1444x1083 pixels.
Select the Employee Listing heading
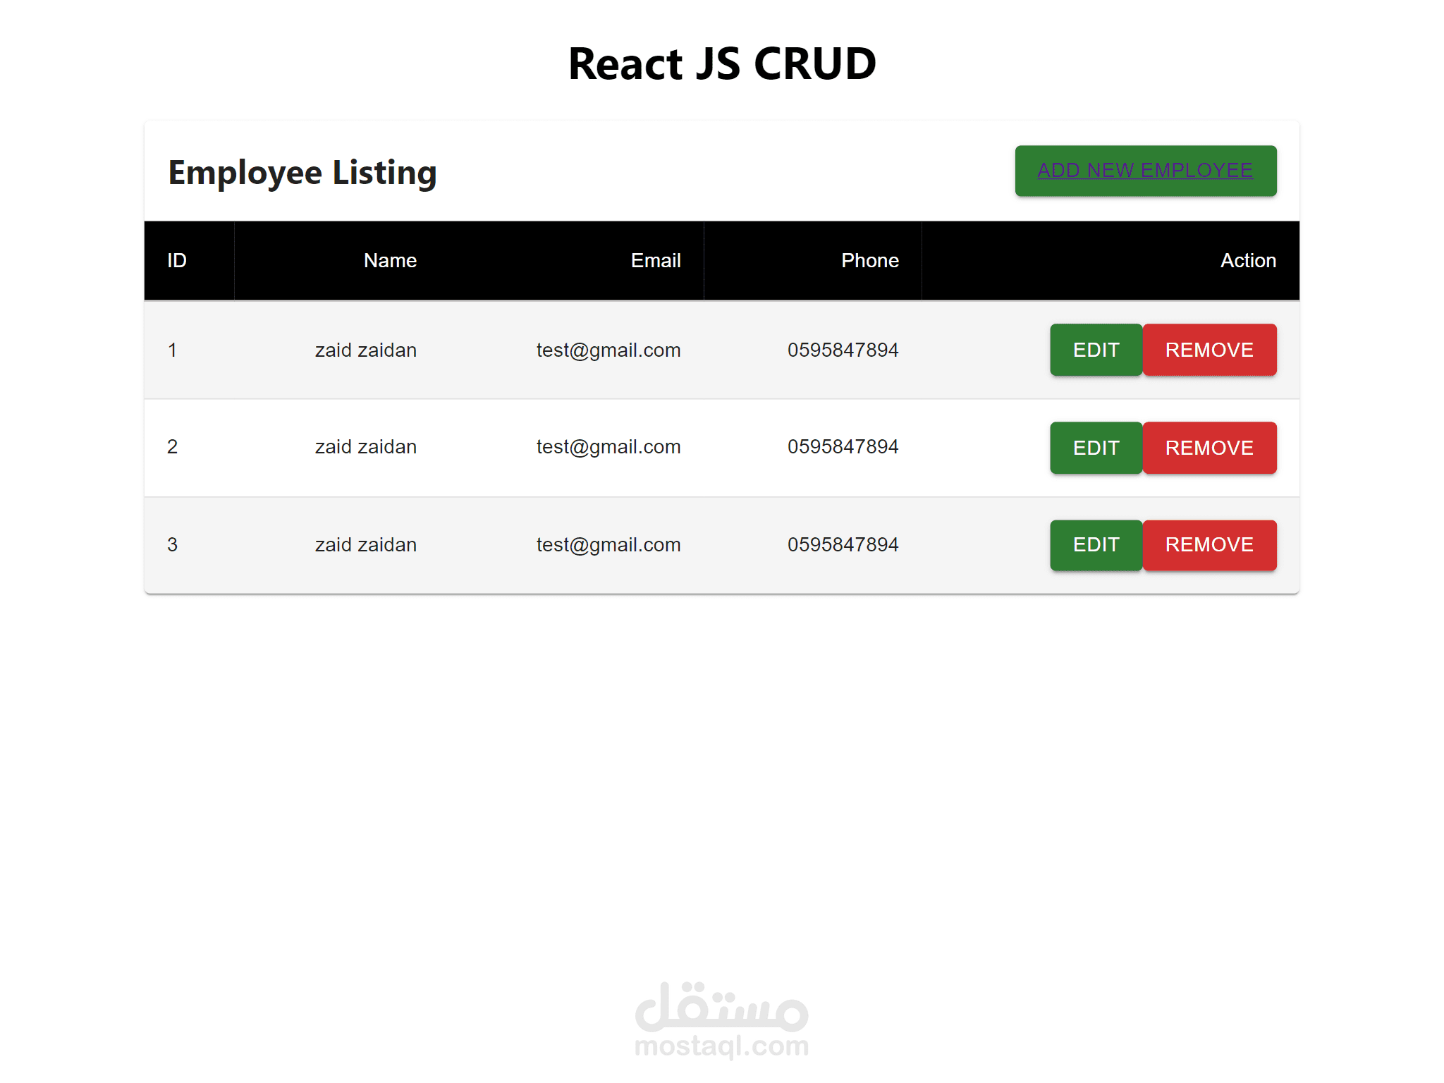coord(302,173)
